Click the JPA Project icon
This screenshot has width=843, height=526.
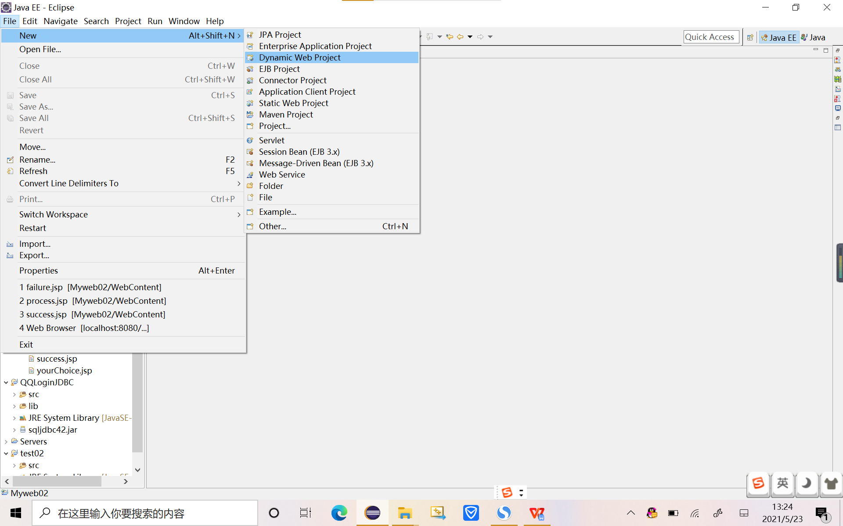[250, 35]
